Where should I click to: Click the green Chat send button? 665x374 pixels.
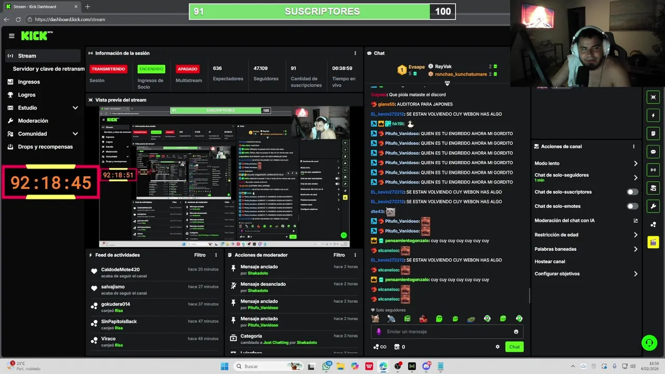point(514,347)
